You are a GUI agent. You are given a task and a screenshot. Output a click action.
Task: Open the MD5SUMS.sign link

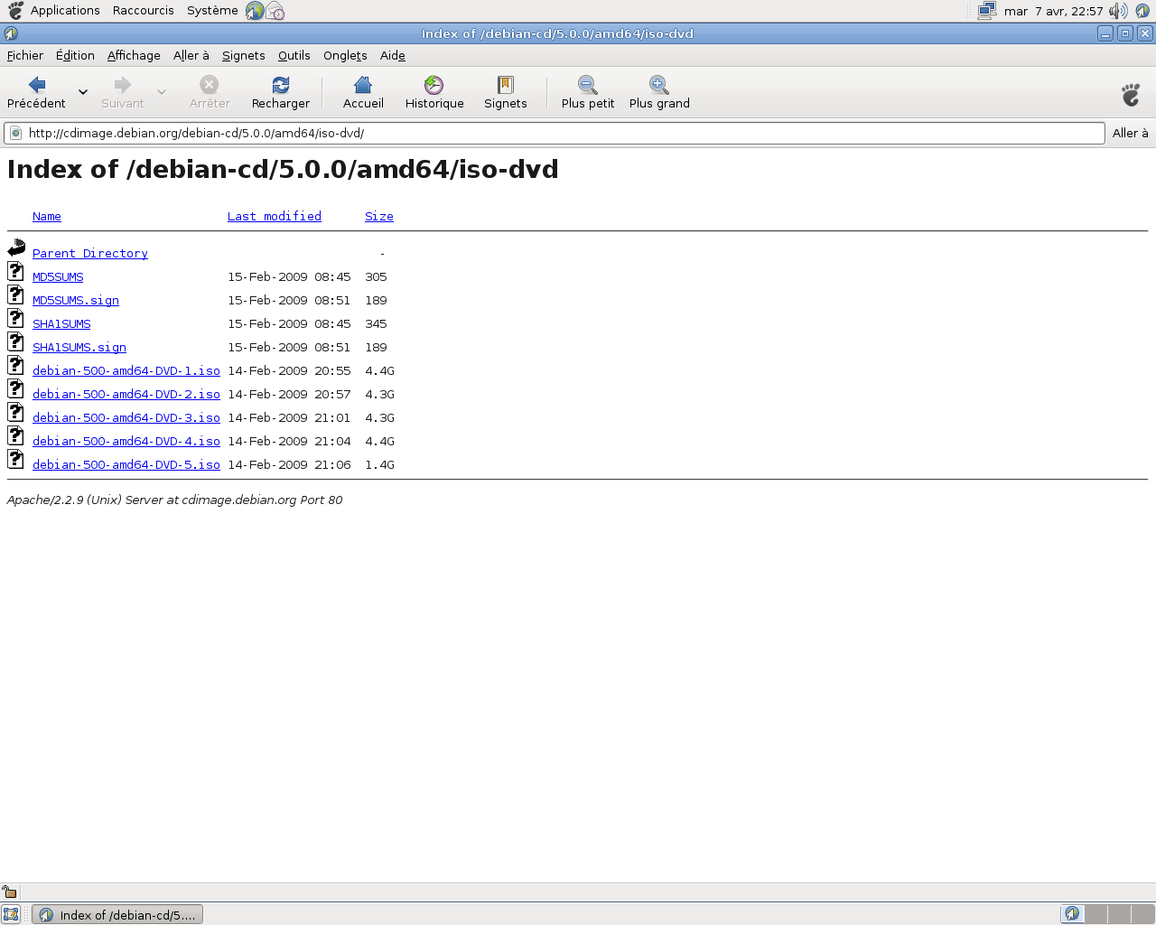(76, 301)
